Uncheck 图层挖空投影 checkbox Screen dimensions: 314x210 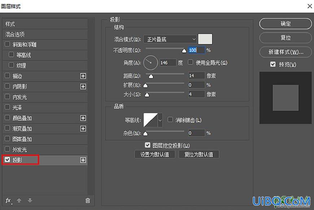pyautogui.click(x=148, y=145)
